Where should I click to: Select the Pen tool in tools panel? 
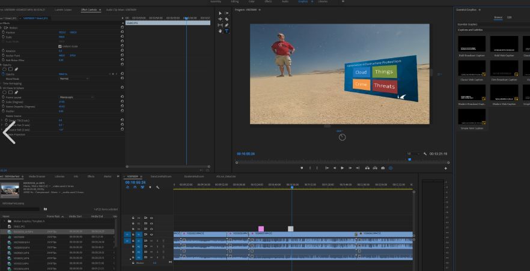(x=227, y=25)
